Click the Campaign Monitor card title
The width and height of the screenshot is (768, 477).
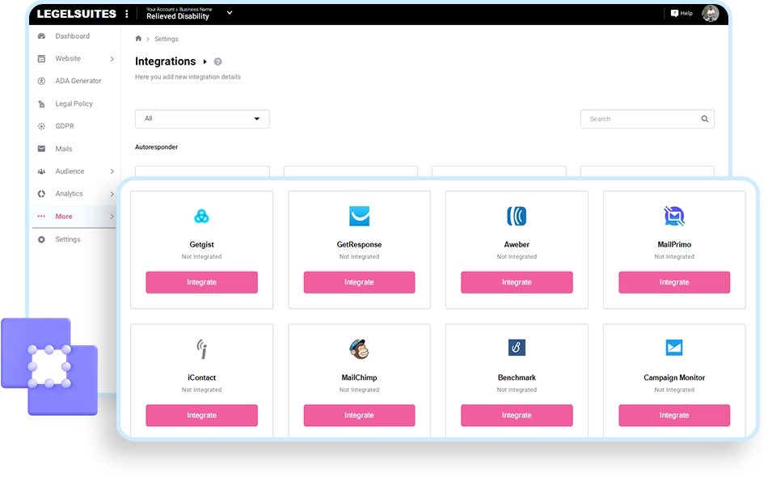(674, 378)
